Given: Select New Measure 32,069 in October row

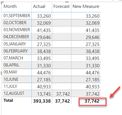Looking at the screenshot, I should pyautogui.click(x=92, y=23).
